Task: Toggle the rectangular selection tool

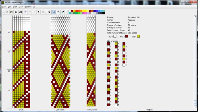Action: (54, 12)
